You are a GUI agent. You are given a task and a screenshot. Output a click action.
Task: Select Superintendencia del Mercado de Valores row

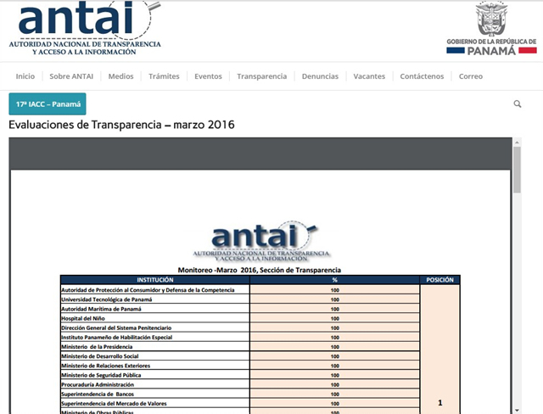coord(240,403)
